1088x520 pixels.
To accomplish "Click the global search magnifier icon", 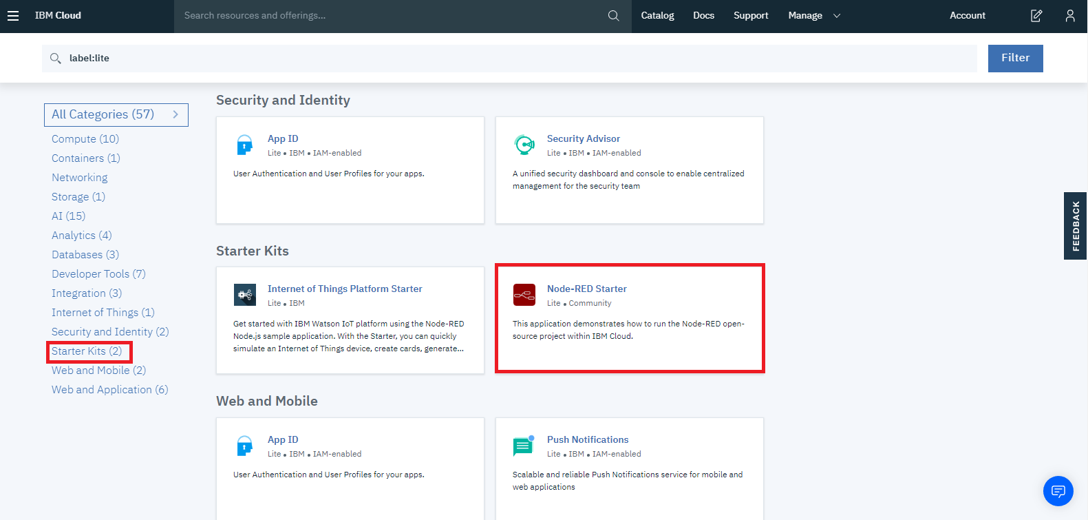I will pyautogui.click(x=613, y=16).
